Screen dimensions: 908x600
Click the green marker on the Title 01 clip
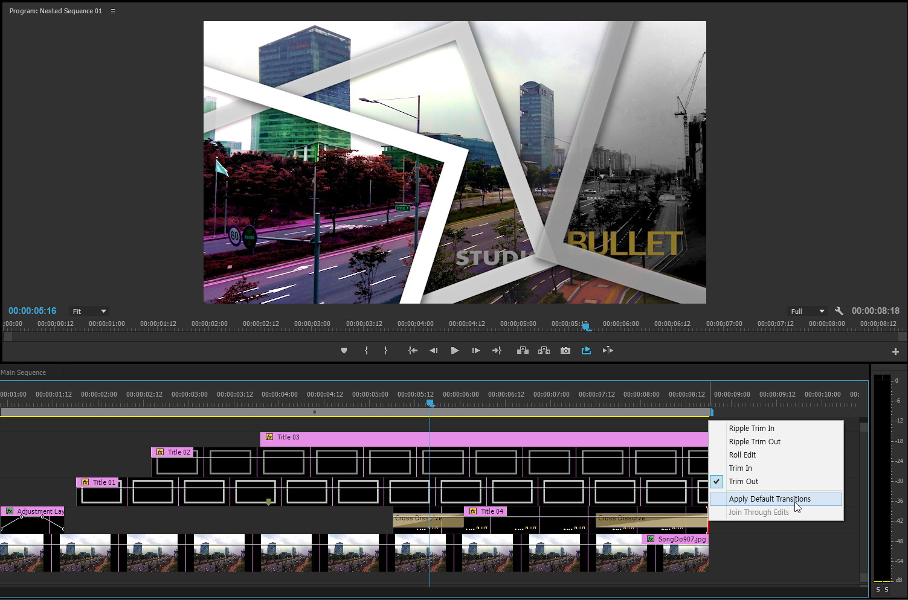pos(268,502)
